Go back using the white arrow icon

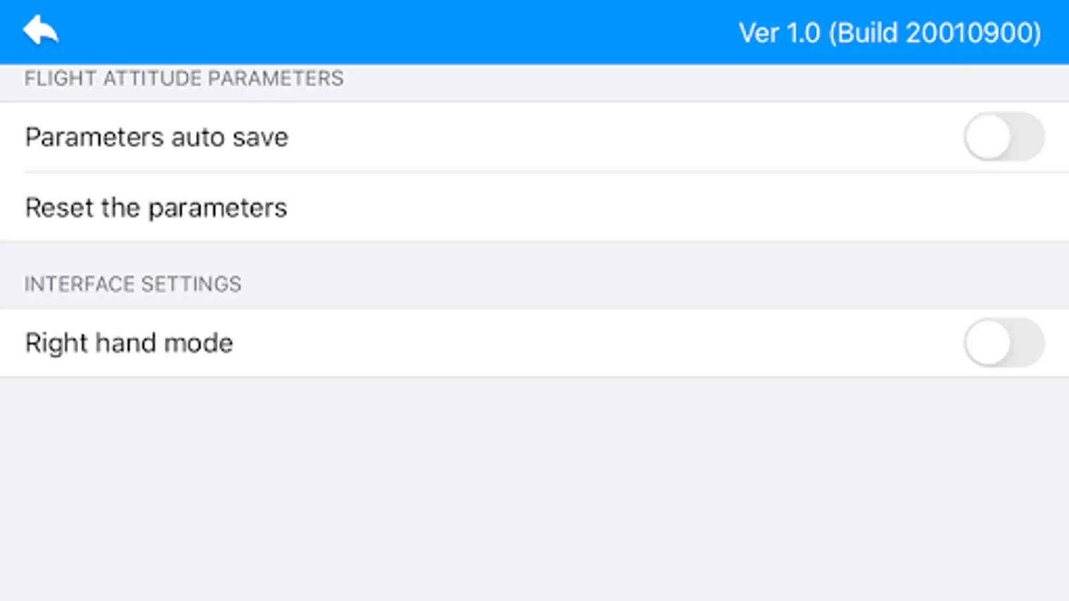41,31
